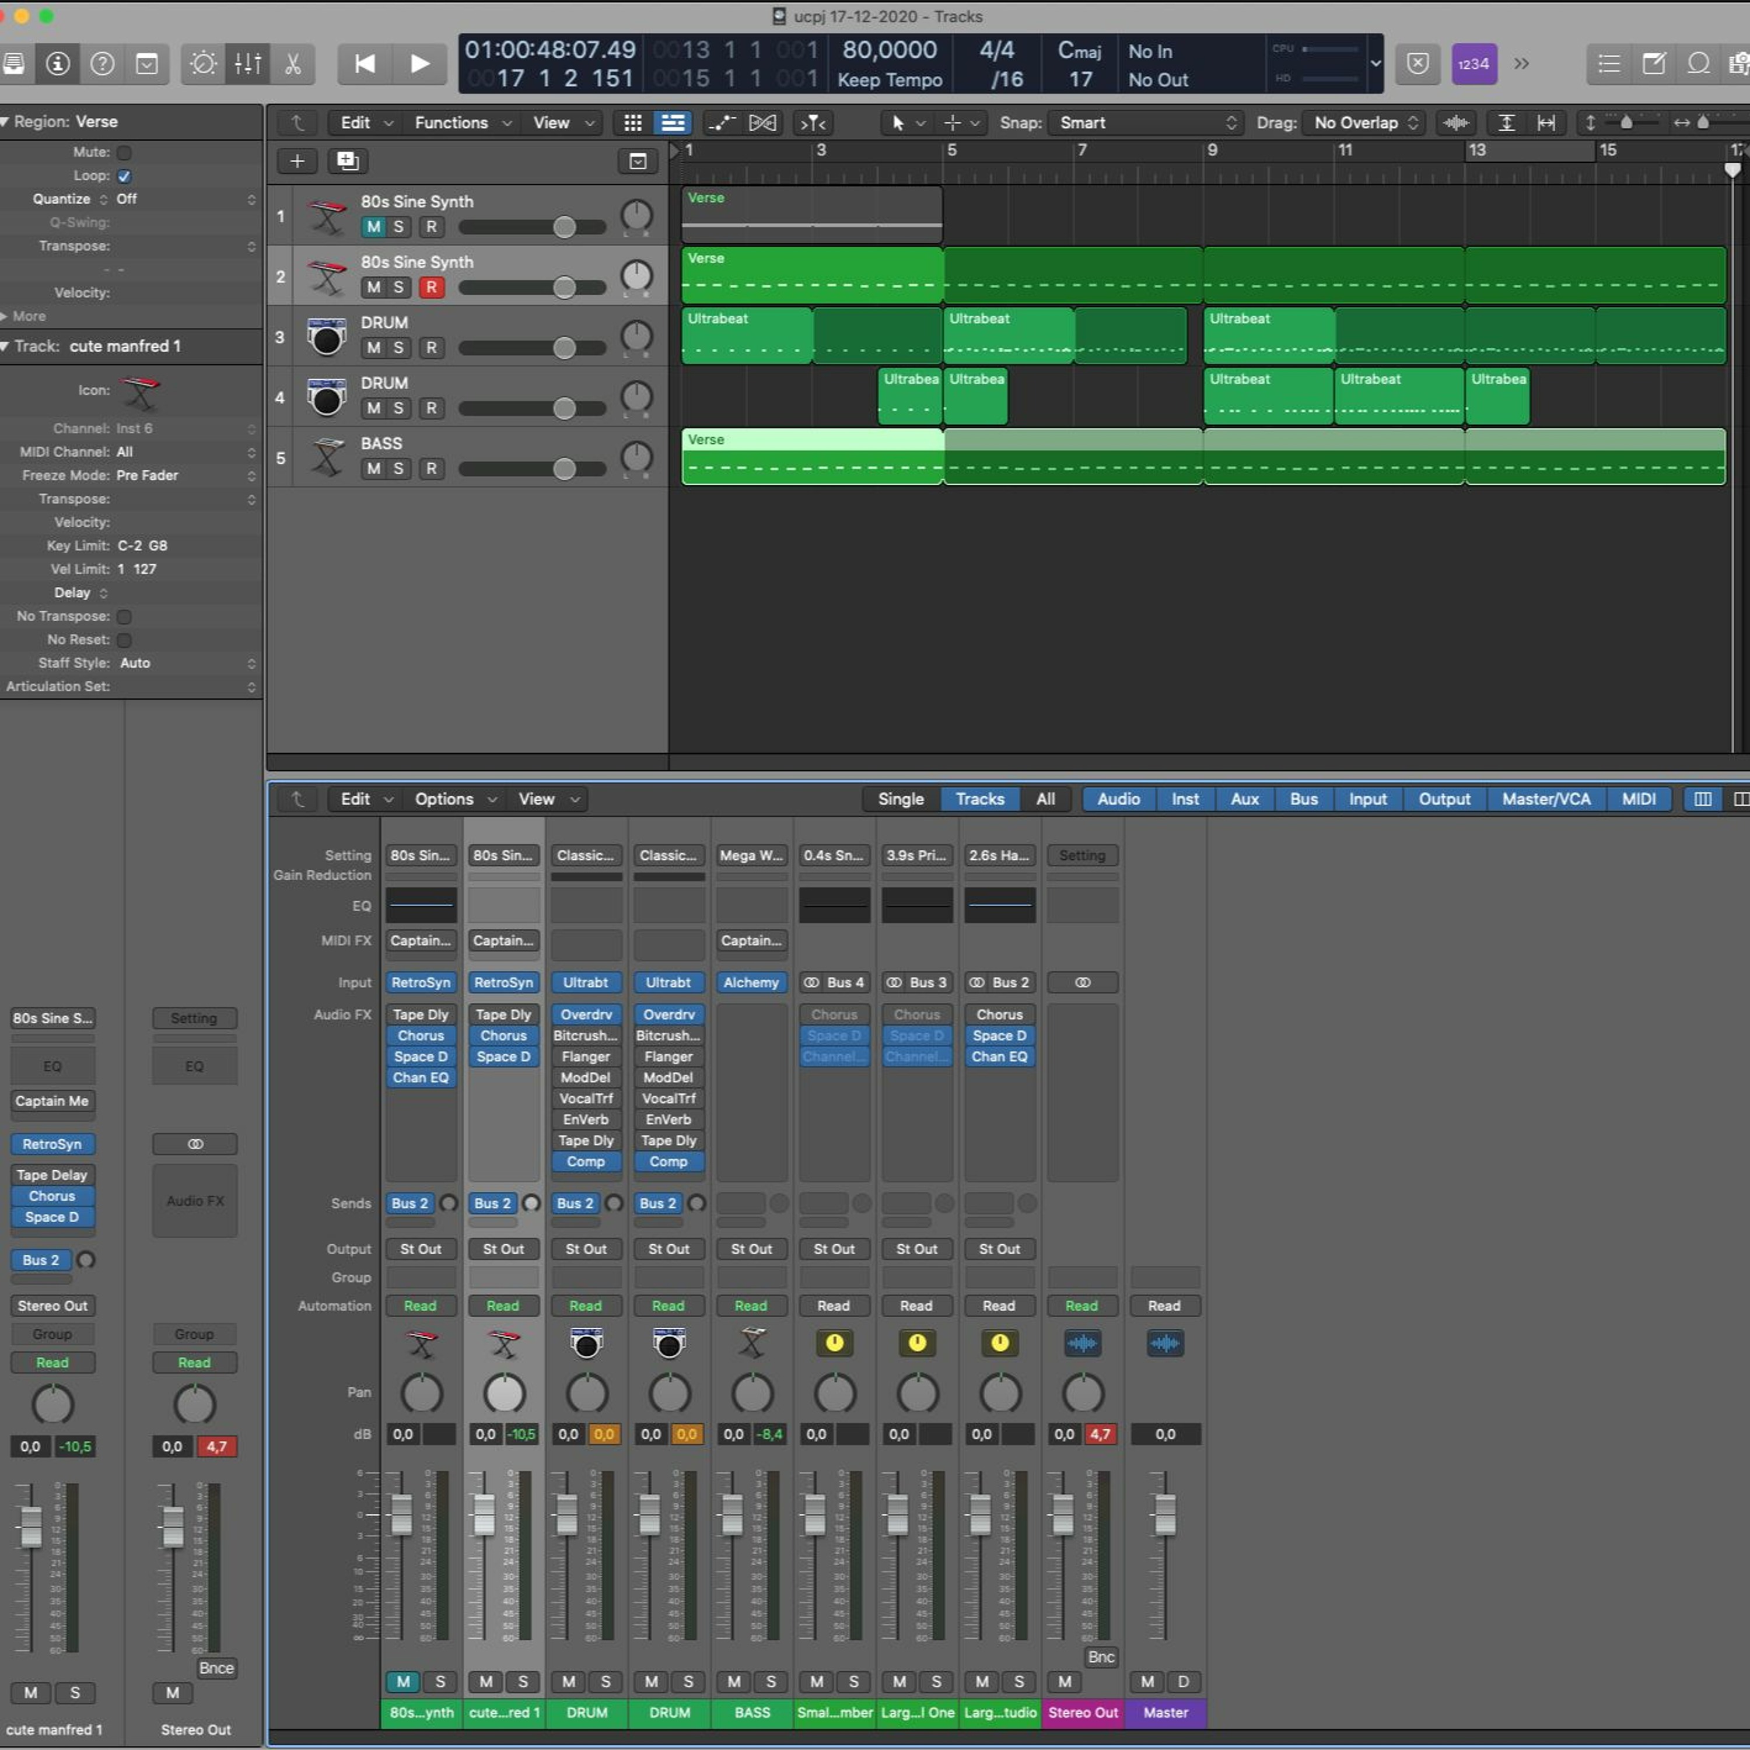
Task: Mute the BASS track in track header
Action: (x=373, y=468)
